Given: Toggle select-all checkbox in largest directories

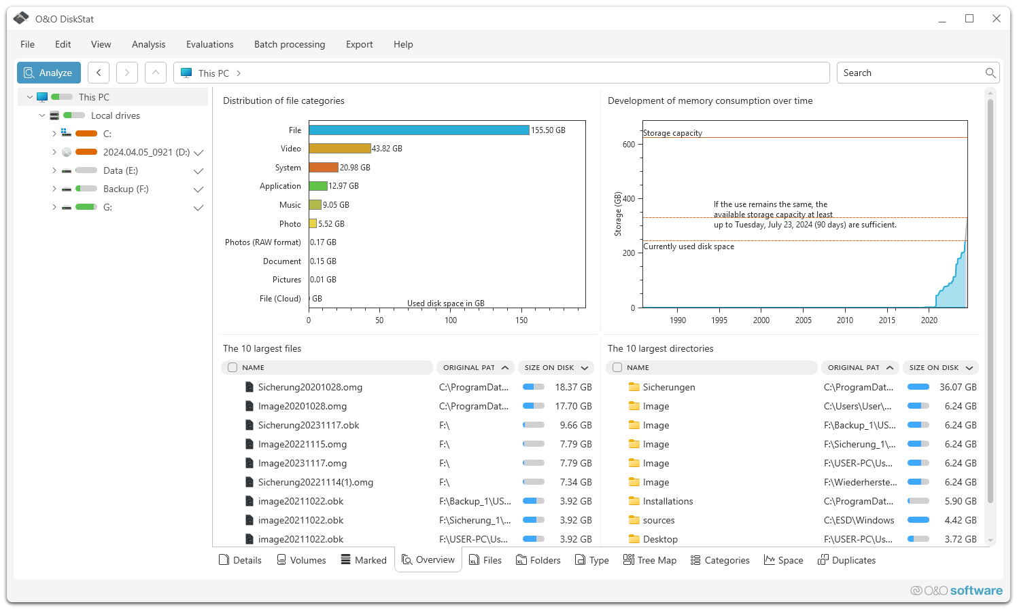Looking at the screenshot, I should [617, 367].
